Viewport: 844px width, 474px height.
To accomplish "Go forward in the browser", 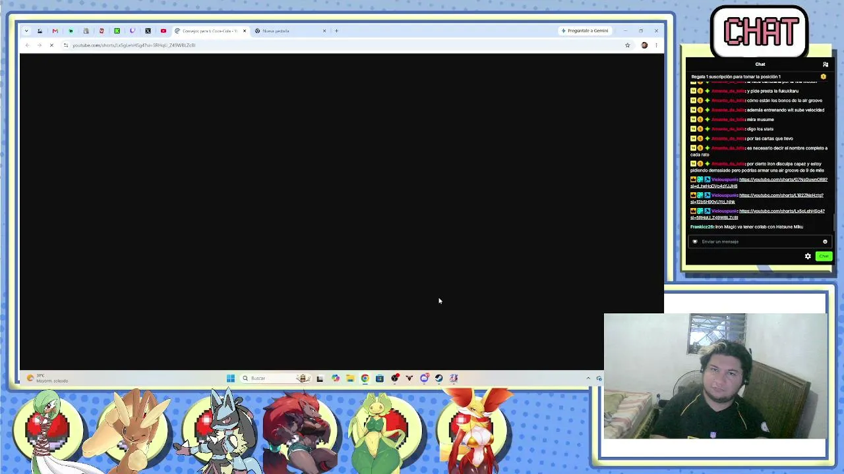I will pyautogui.click(x=39, y=45).
